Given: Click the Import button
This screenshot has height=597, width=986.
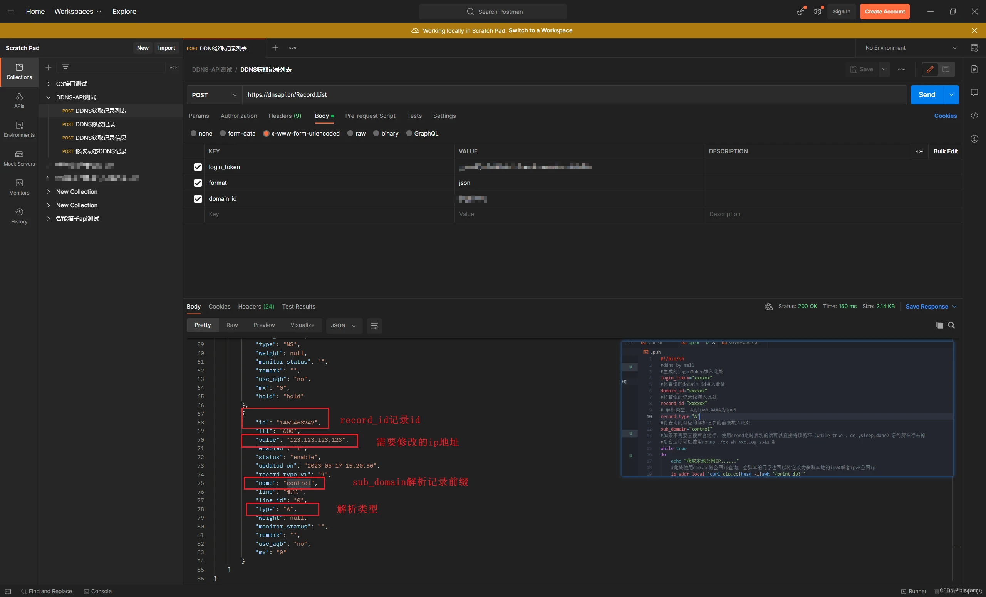Looking at the screenshot, I should tap(166, 48).
